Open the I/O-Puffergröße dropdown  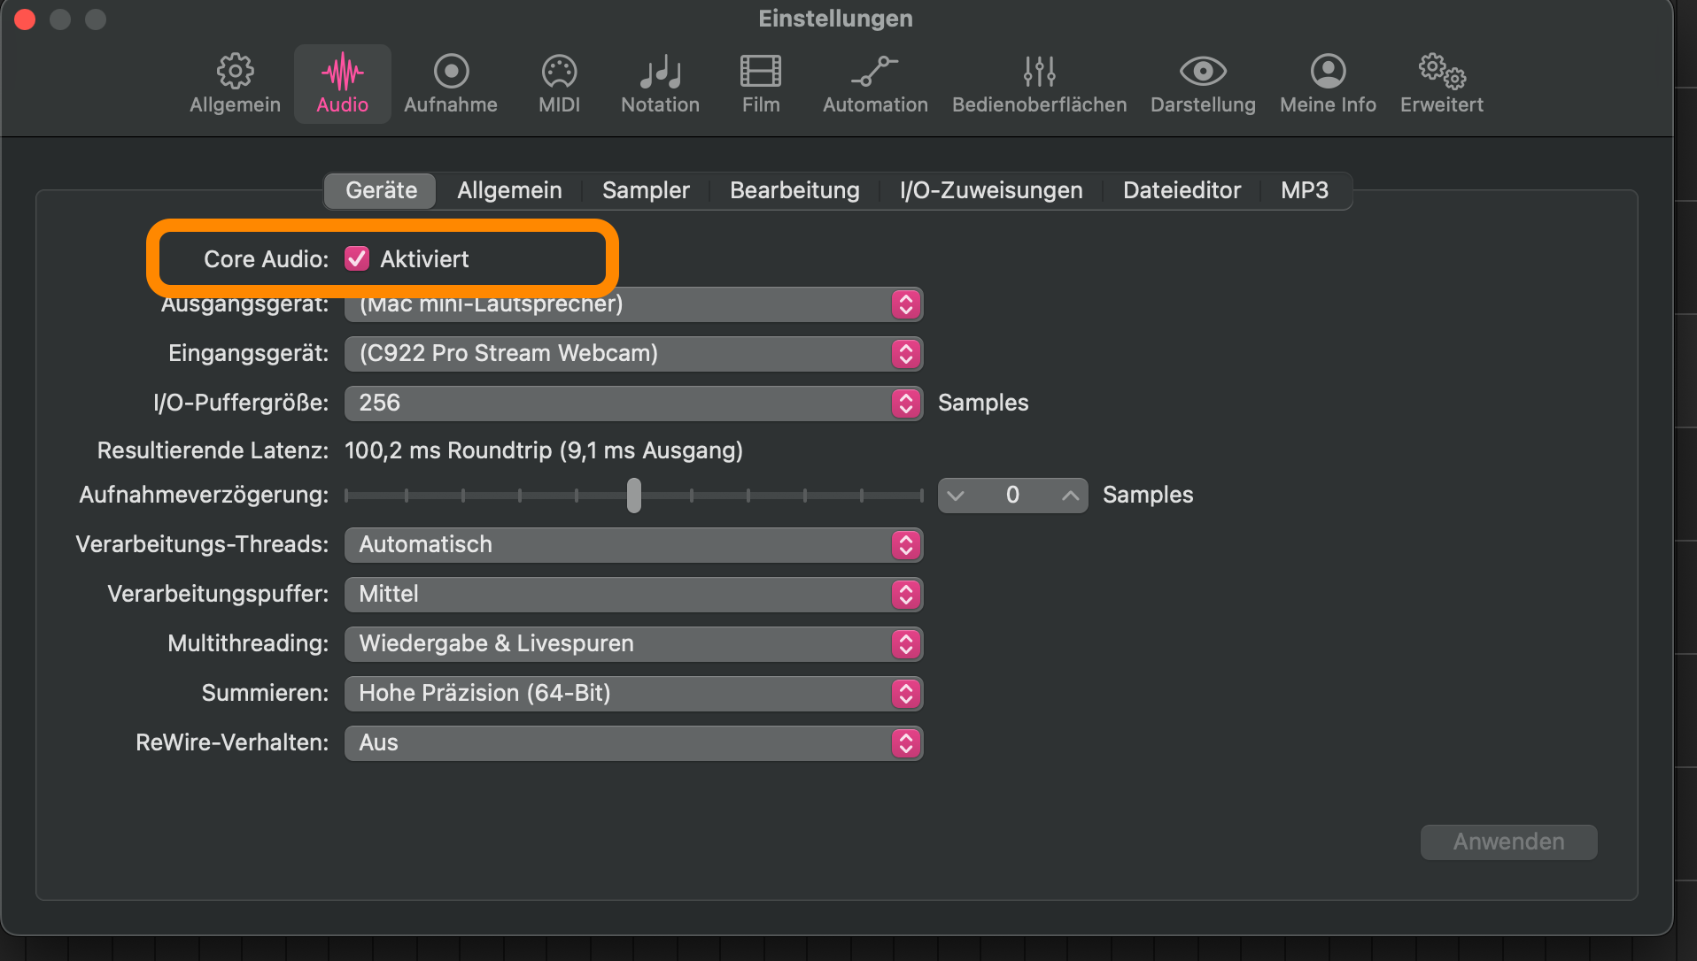click(x=633, y=404)
